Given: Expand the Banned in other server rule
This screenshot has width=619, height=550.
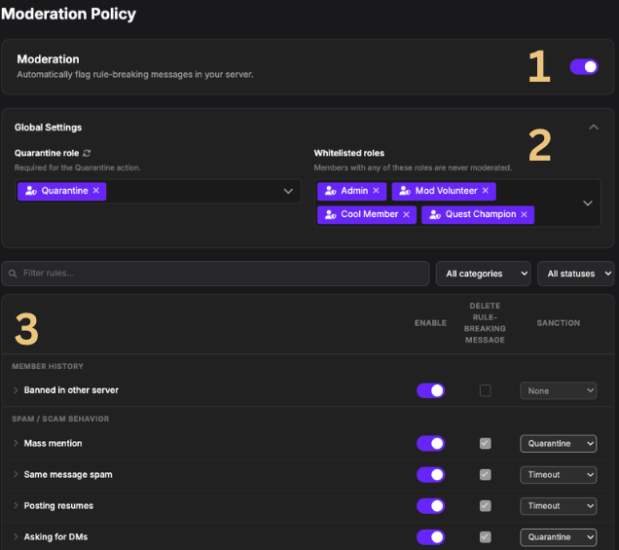Looking at the screenshot, I should (x=16, y=390).
